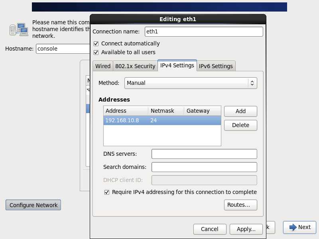Screen dimensions: 319x239
Task: Click the Apply... button
Action: pos(246,229)
